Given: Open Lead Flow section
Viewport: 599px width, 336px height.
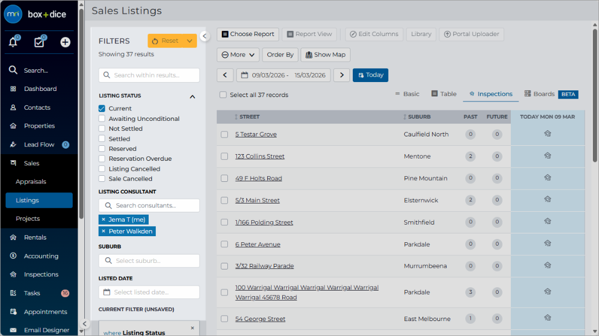Looking at the screenshot, I should pos(39,144).
